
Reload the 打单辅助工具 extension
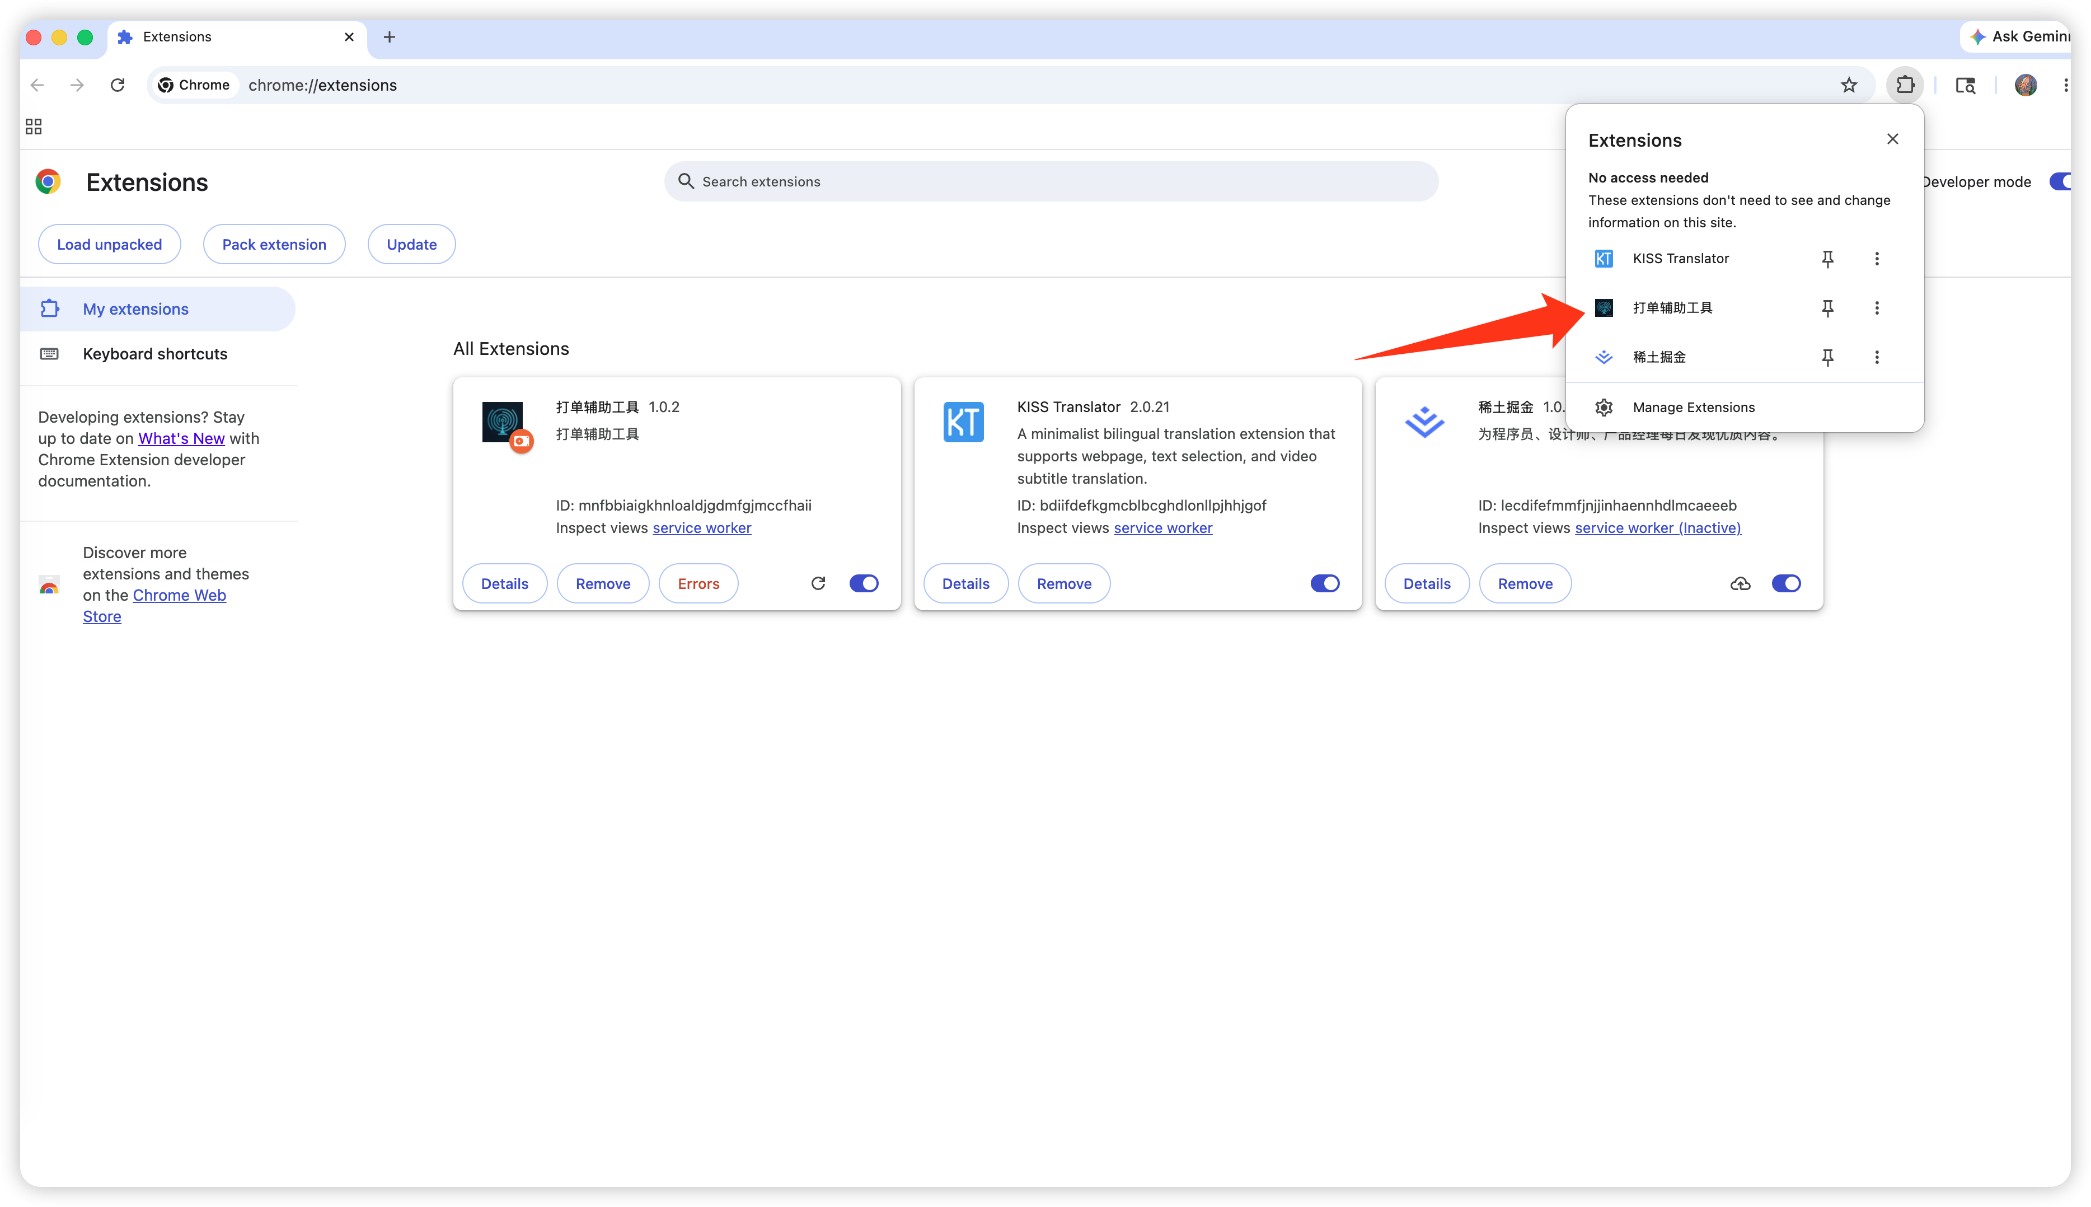coord(818,583)
